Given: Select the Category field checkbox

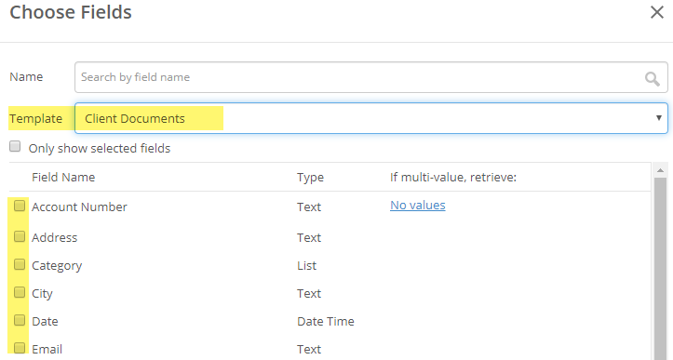Looking at the screenshot, I should tap(20, 264).
